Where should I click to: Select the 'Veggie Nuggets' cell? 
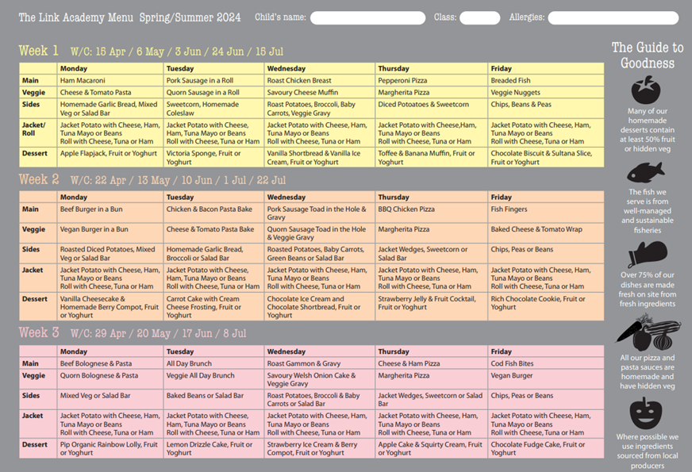[x=546, y=92]
